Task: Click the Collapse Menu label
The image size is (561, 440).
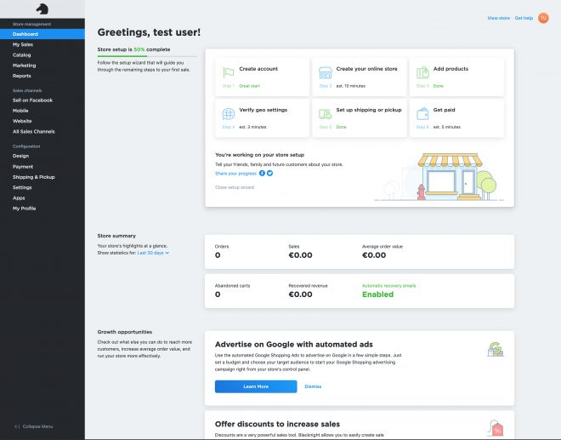Action: pos(37,426)
